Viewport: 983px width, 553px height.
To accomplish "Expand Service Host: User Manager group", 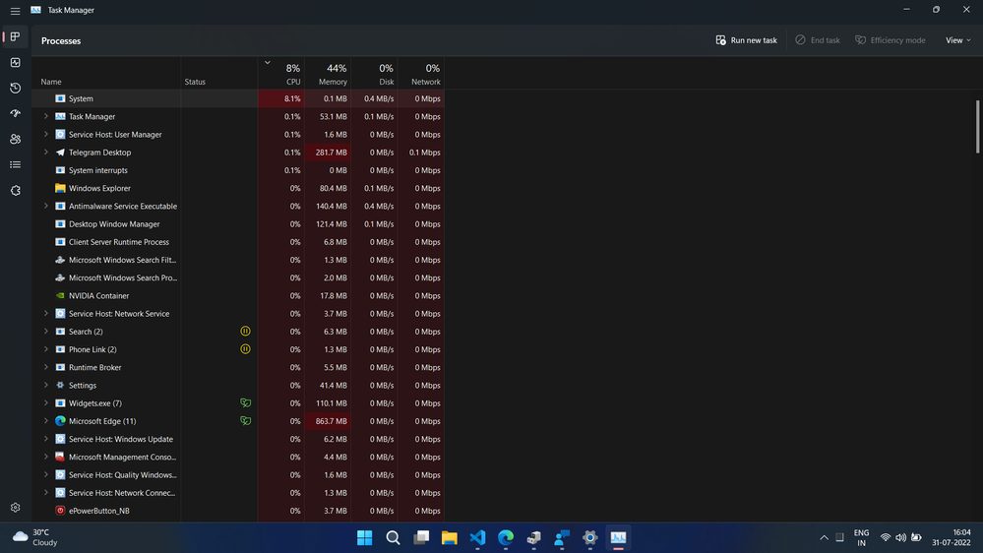I will point(46,134).
